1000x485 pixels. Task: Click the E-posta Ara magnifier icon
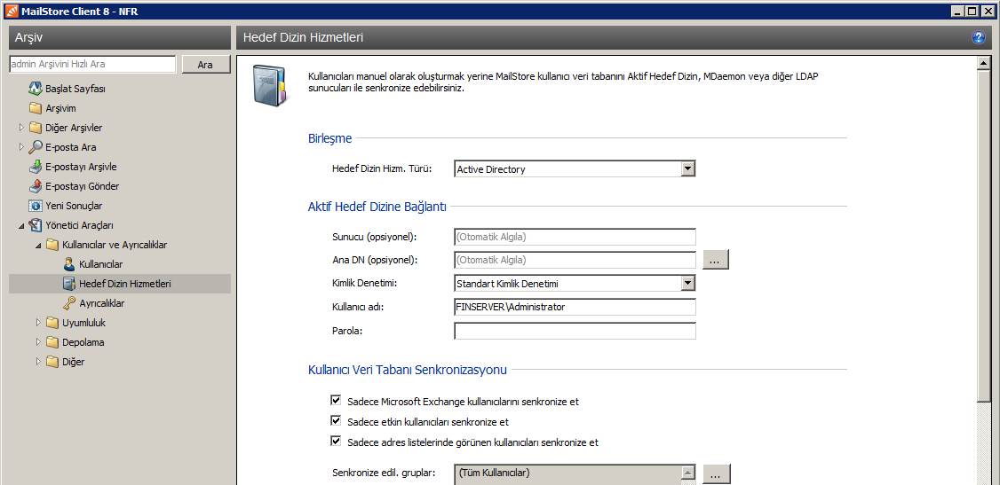pyautogui.click(x=36, y=147)
